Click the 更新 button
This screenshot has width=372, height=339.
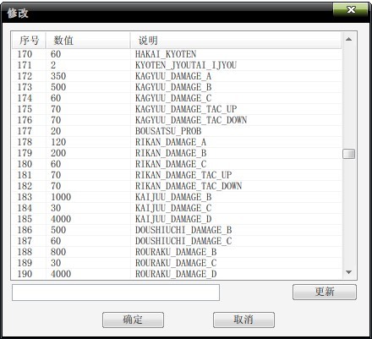pyautogui.click(x=325, y=292)
